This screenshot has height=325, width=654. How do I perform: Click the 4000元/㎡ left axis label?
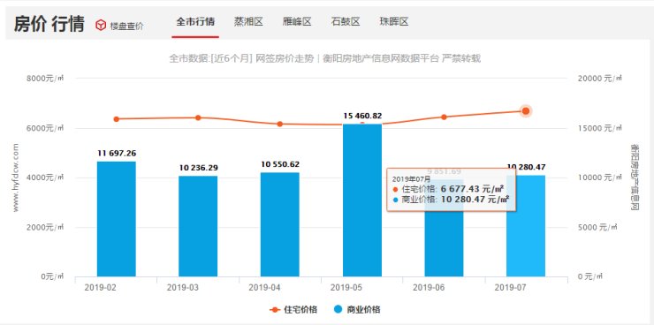pyautogui.click(x=45, y=178)
